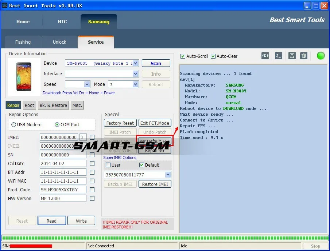The height and width of the screenshot is (251, 330).
Task: Tick the HW Version checkbox
Action: point(92,199)
